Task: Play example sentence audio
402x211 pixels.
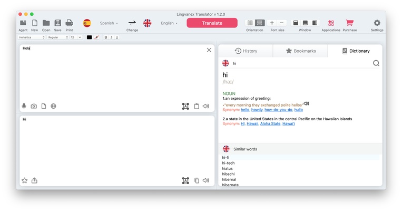Action: (x=306, y=103)
